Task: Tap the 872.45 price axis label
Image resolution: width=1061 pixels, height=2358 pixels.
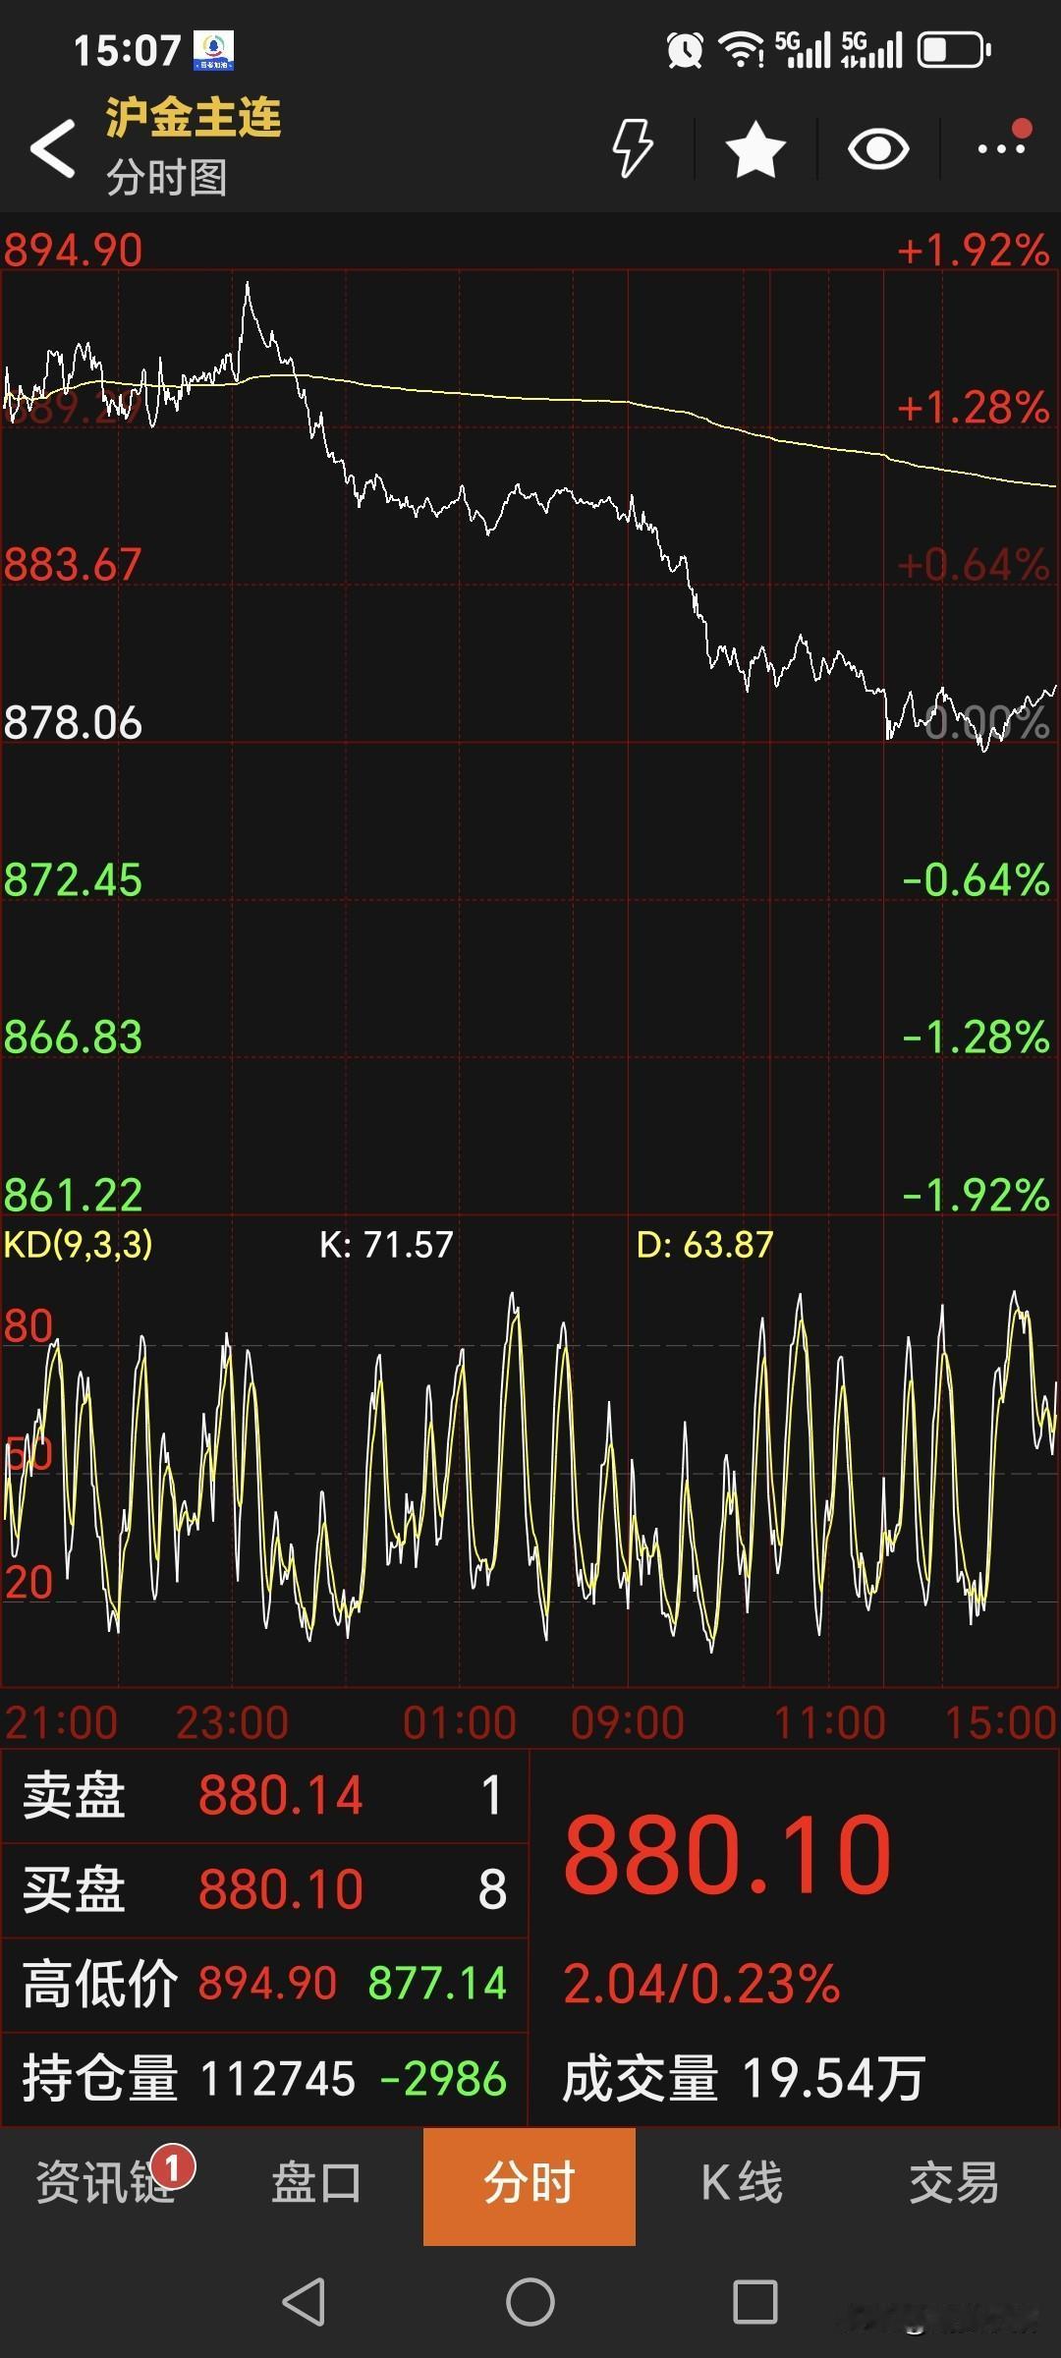Action: coord(73,880)
